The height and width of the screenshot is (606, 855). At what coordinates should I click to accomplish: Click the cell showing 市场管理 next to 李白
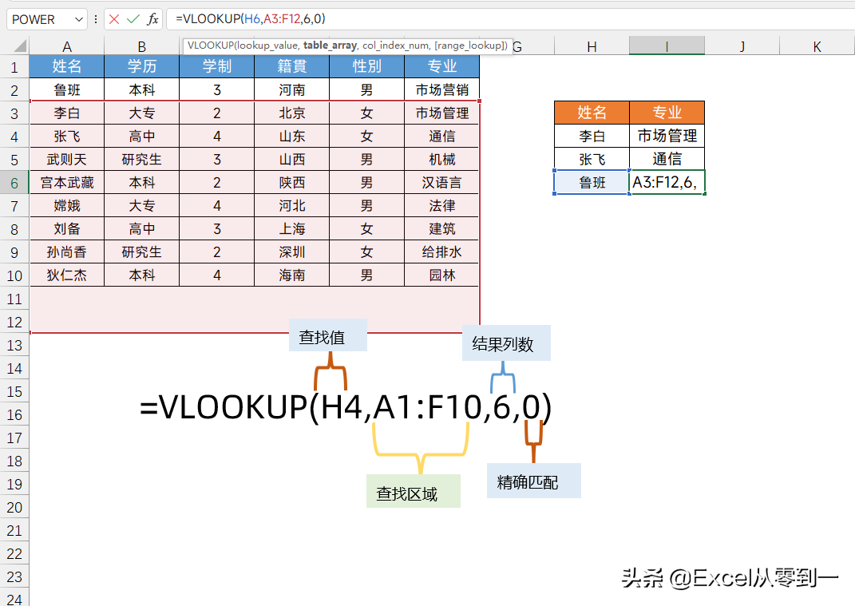667,136
